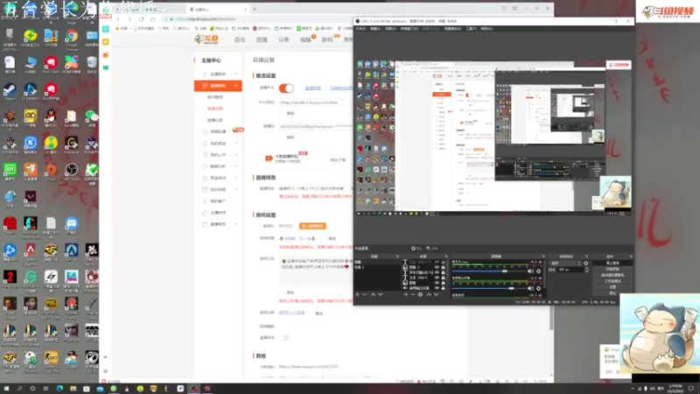Adjust the transition duration stepper

[x=586, y=270]
